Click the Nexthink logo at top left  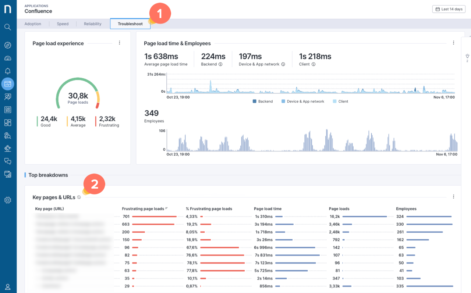point(8,9)
